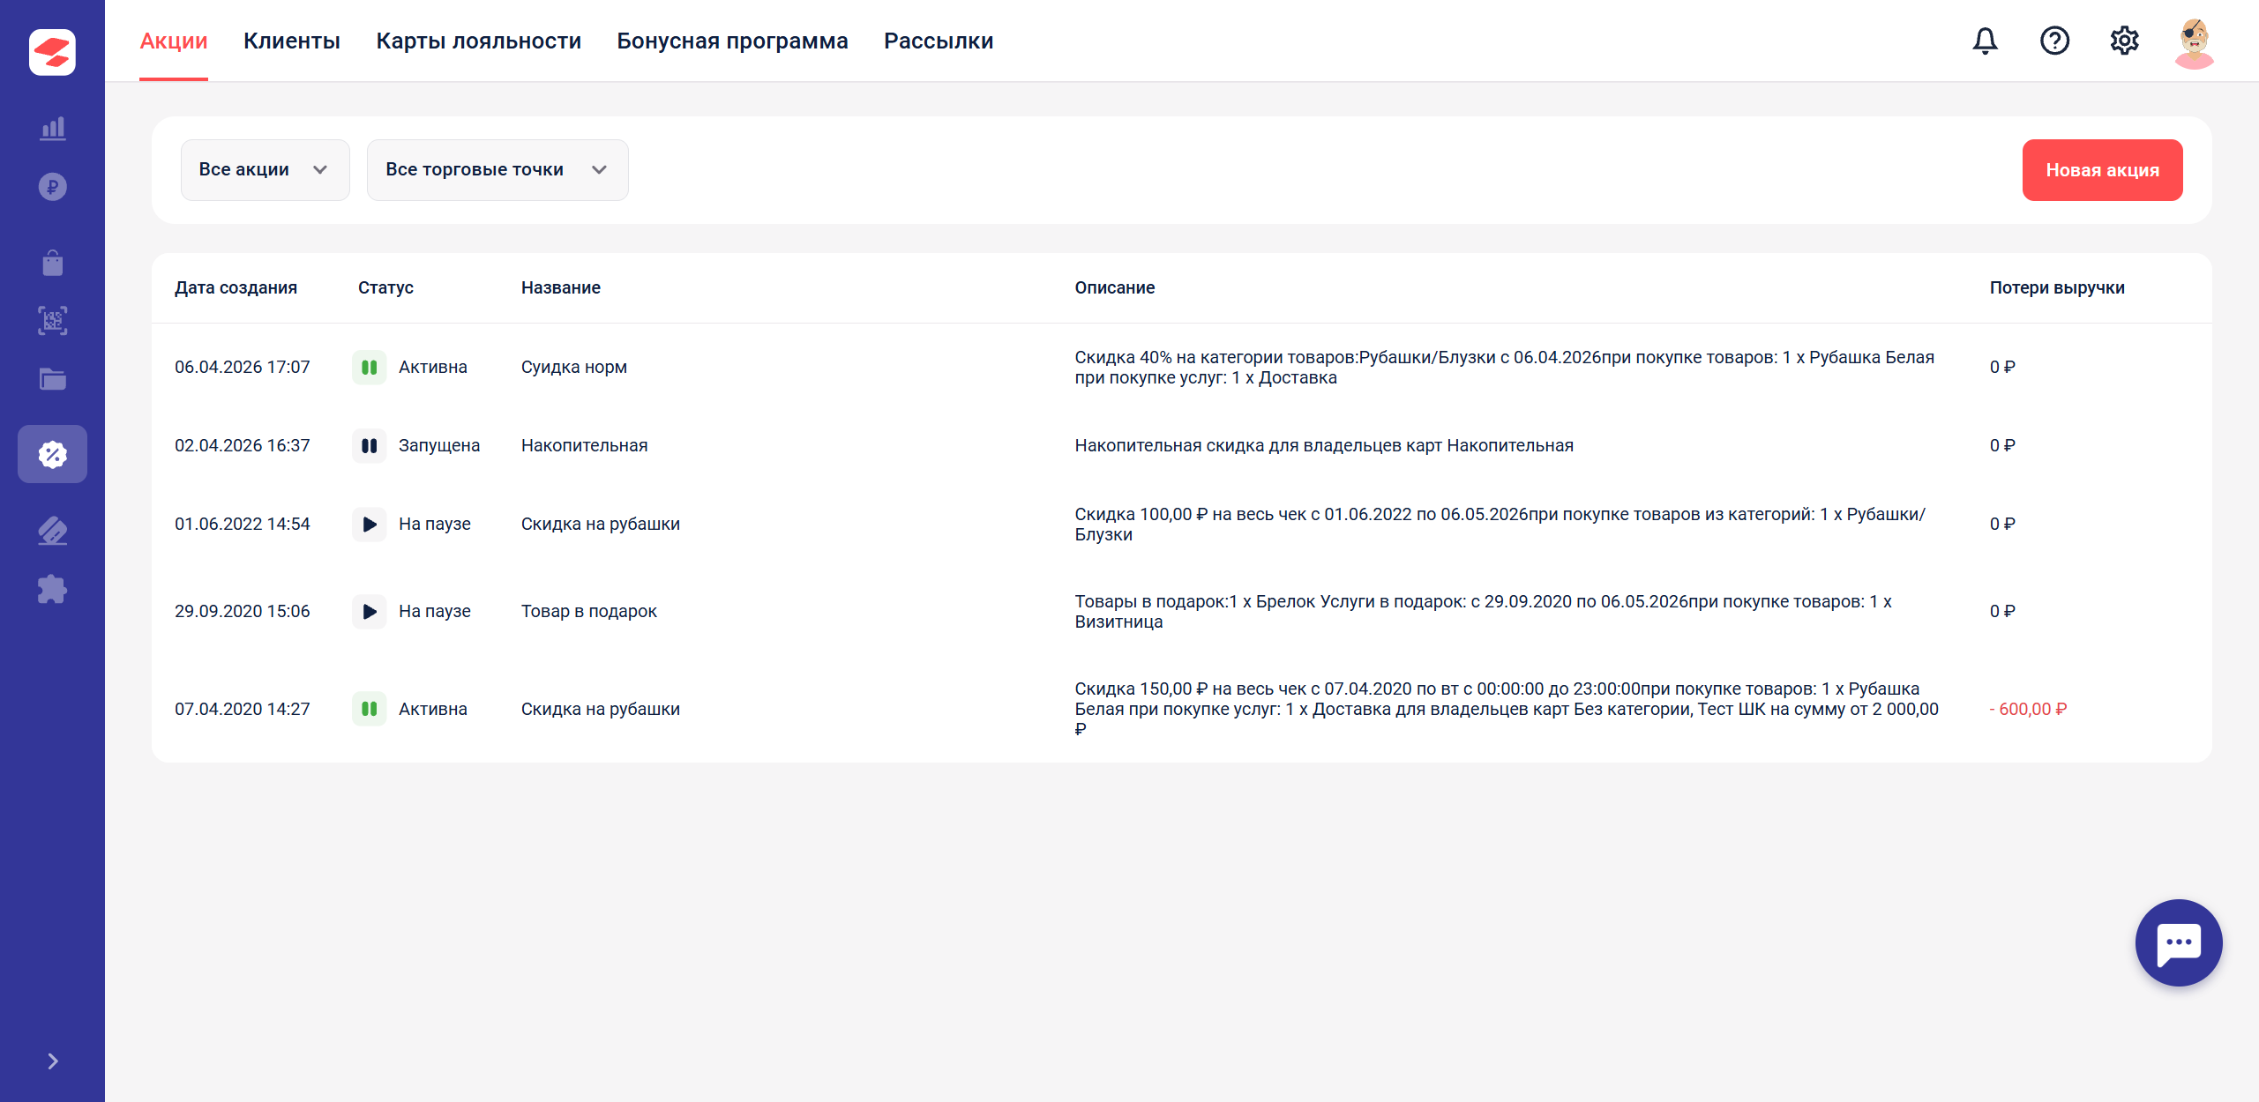Select the percent discount sidebar icon
The width and height of the screenshot is (2259, 1102).
53,454
